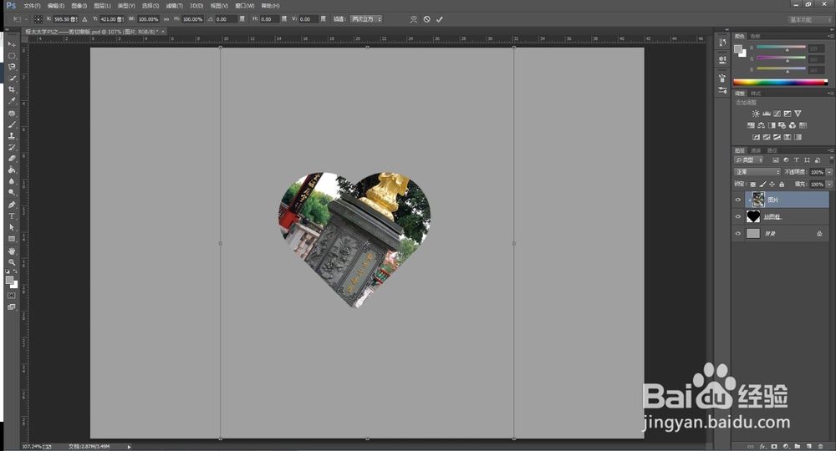
Task: Open Color panel flyout menu
Action: click(831, 36)
